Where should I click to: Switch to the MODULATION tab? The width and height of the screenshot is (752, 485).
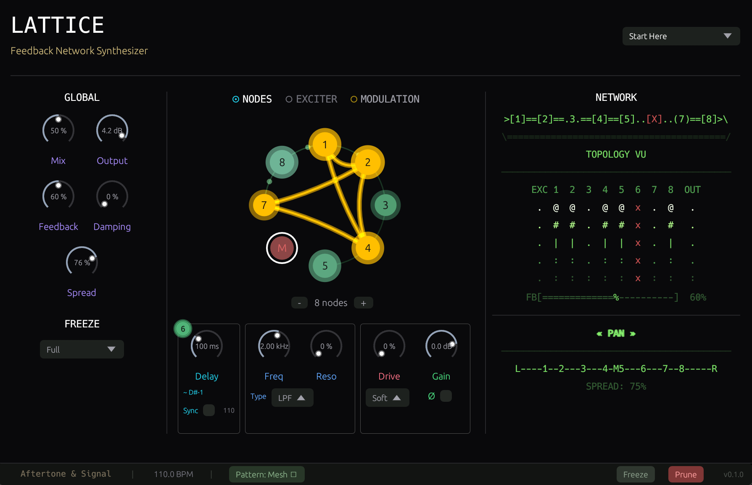(x=385, y=99)
